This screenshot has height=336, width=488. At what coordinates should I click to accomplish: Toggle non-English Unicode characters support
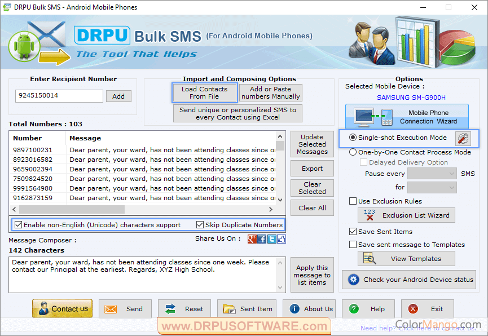click(x=19, y=224)
